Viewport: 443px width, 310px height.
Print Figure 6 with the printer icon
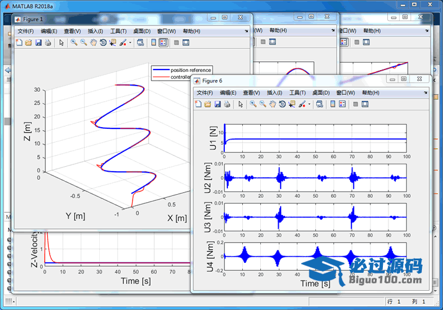pos(227,104)
